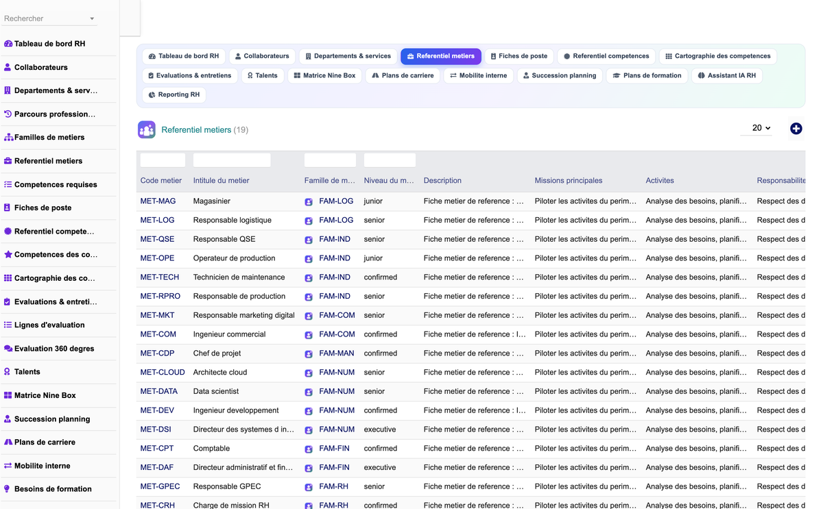823x509 pixels.
Task: Click the Competences des co… star icon
Action: pyautogui.click(x=8, y=254)
